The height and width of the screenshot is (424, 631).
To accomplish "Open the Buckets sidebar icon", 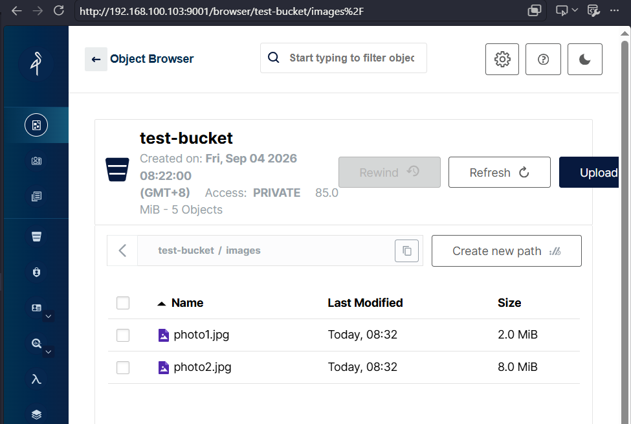I will click(36, 236).
